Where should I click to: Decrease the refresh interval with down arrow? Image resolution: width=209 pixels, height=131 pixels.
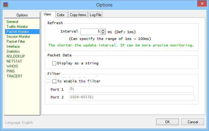tap(103, 33)
